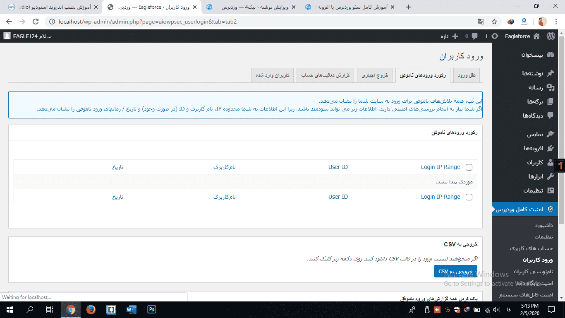Viewport: 565px width, 318px height.
Task: Open داشبورد submenu item
Action: (544, 225)
